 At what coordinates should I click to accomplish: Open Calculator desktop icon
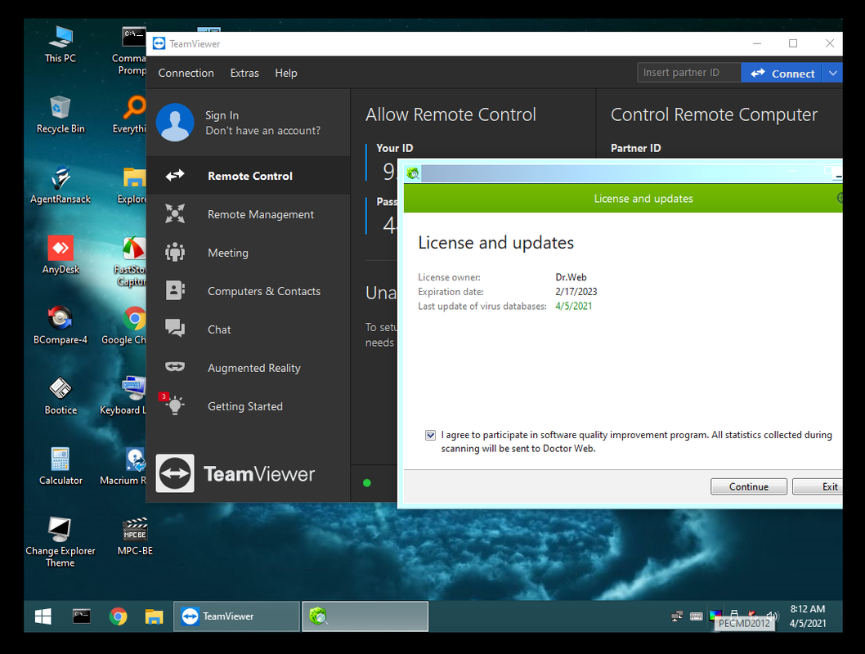pyautogui.click(x=61, y=467)
